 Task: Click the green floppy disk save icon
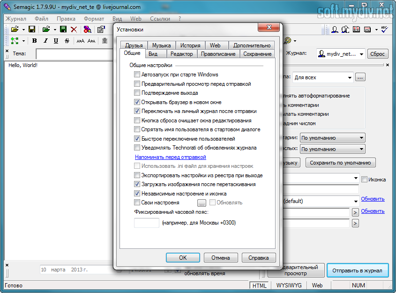(x=63, y=29)
